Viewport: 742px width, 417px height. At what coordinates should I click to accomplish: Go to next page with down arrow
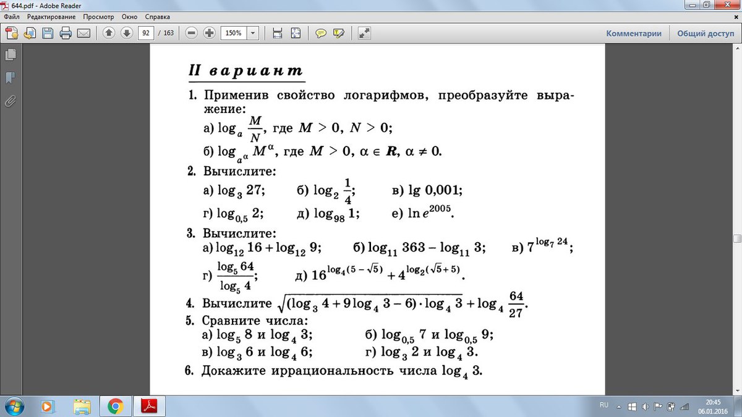tap(127, 33)
